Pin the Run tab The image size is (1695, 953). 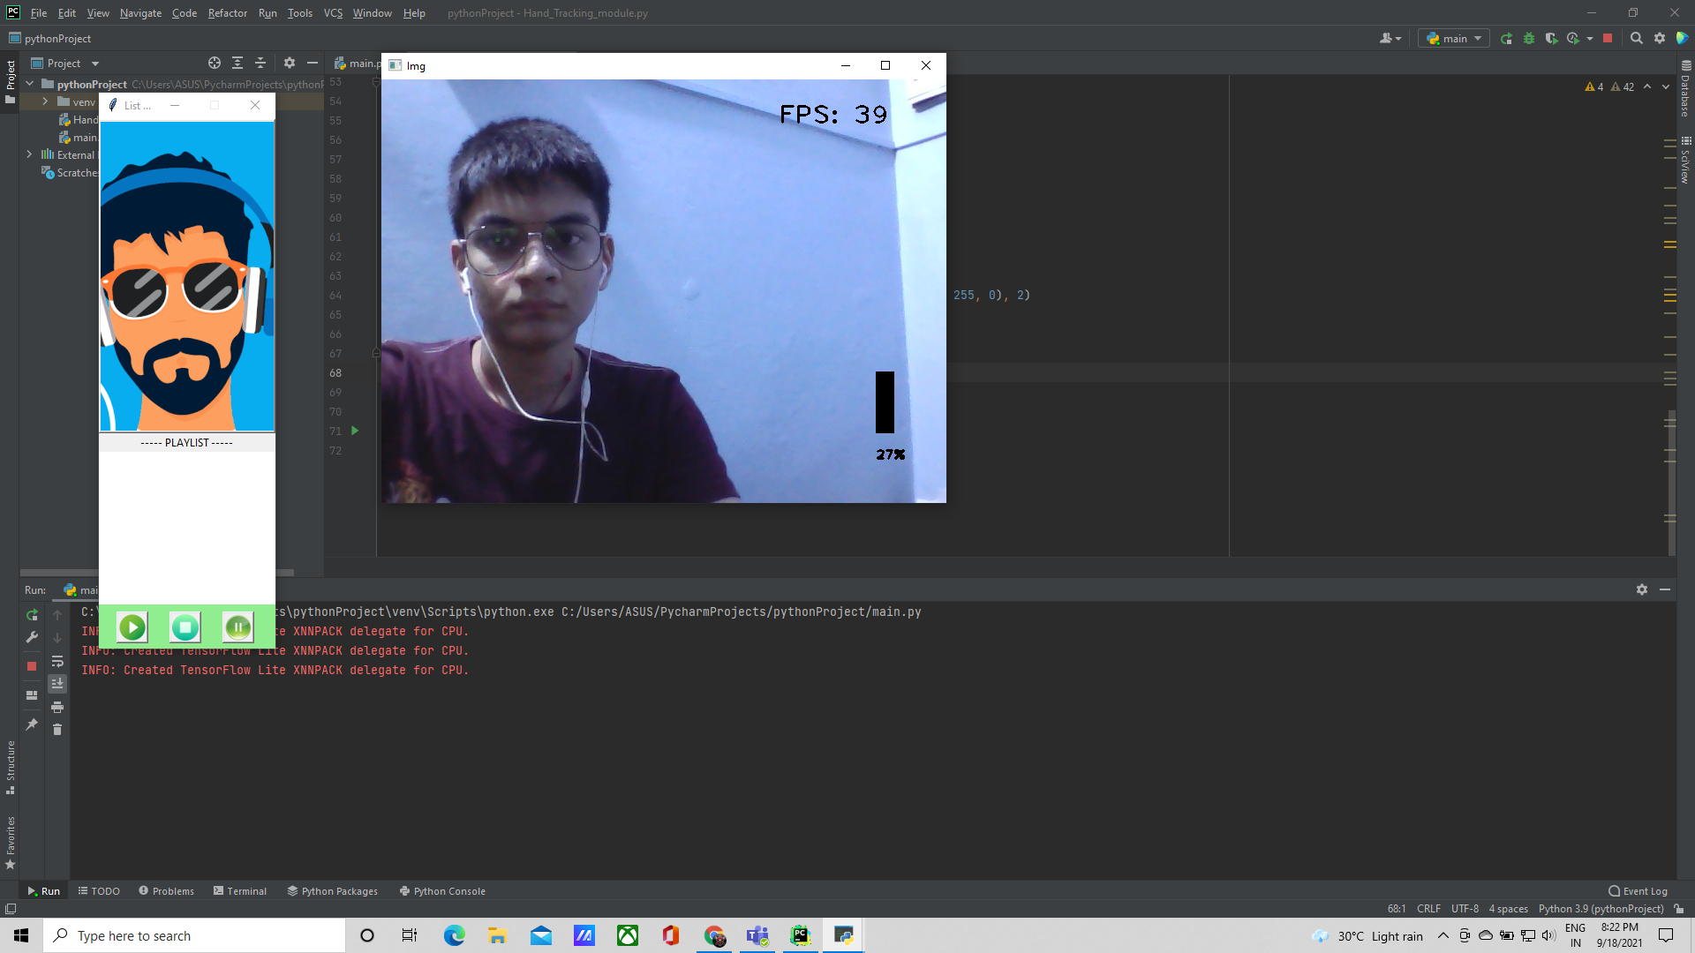click(32, 724)
